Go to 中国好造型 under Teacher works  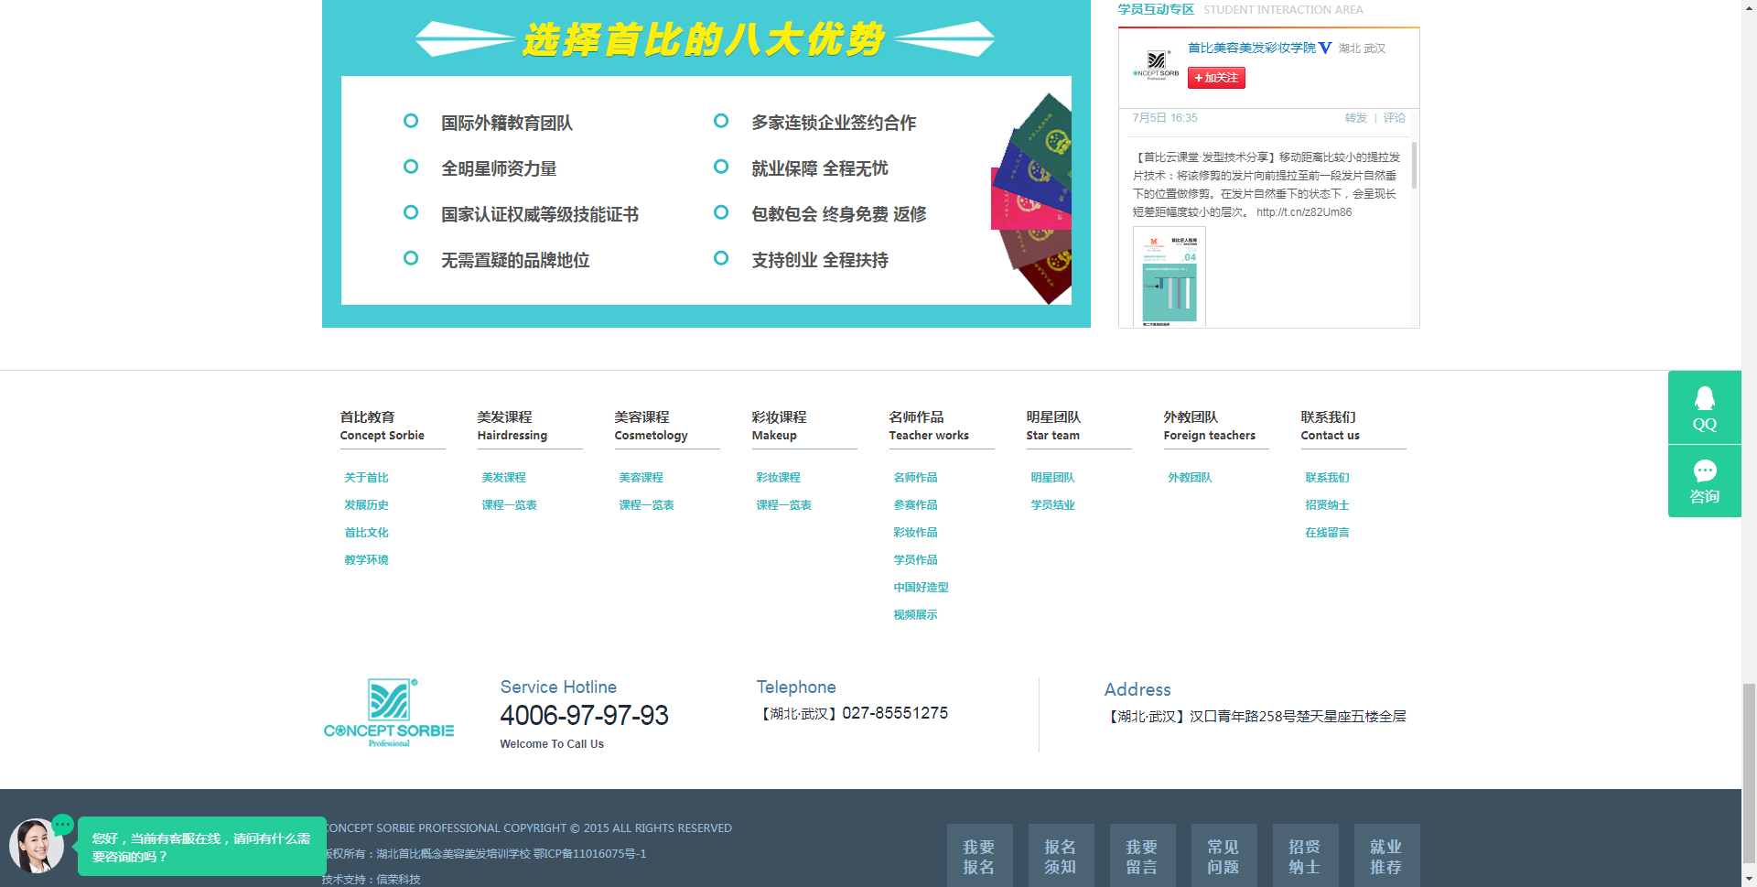(x=921, y=588)
